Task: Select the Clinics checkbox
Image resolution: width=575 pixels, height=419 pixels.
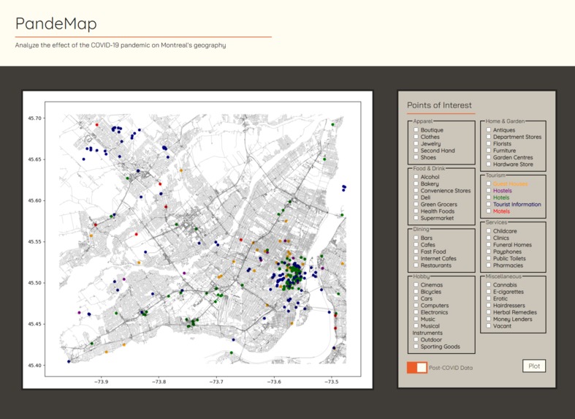Action: pyautogui.click(x=489, y=238)
